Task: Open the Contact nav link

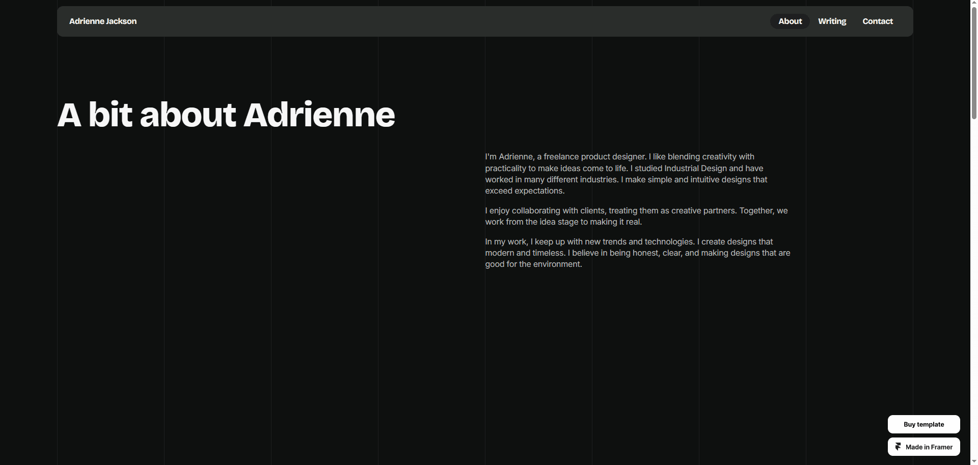Action: point(877,21)
